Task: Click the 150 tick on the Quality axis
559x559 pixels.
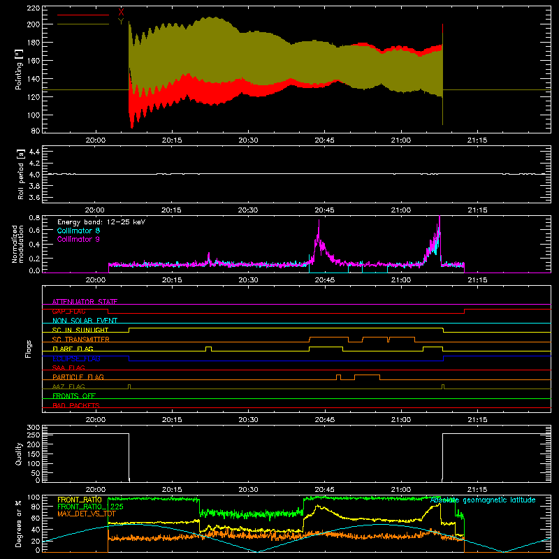Action: click(33, 454)
